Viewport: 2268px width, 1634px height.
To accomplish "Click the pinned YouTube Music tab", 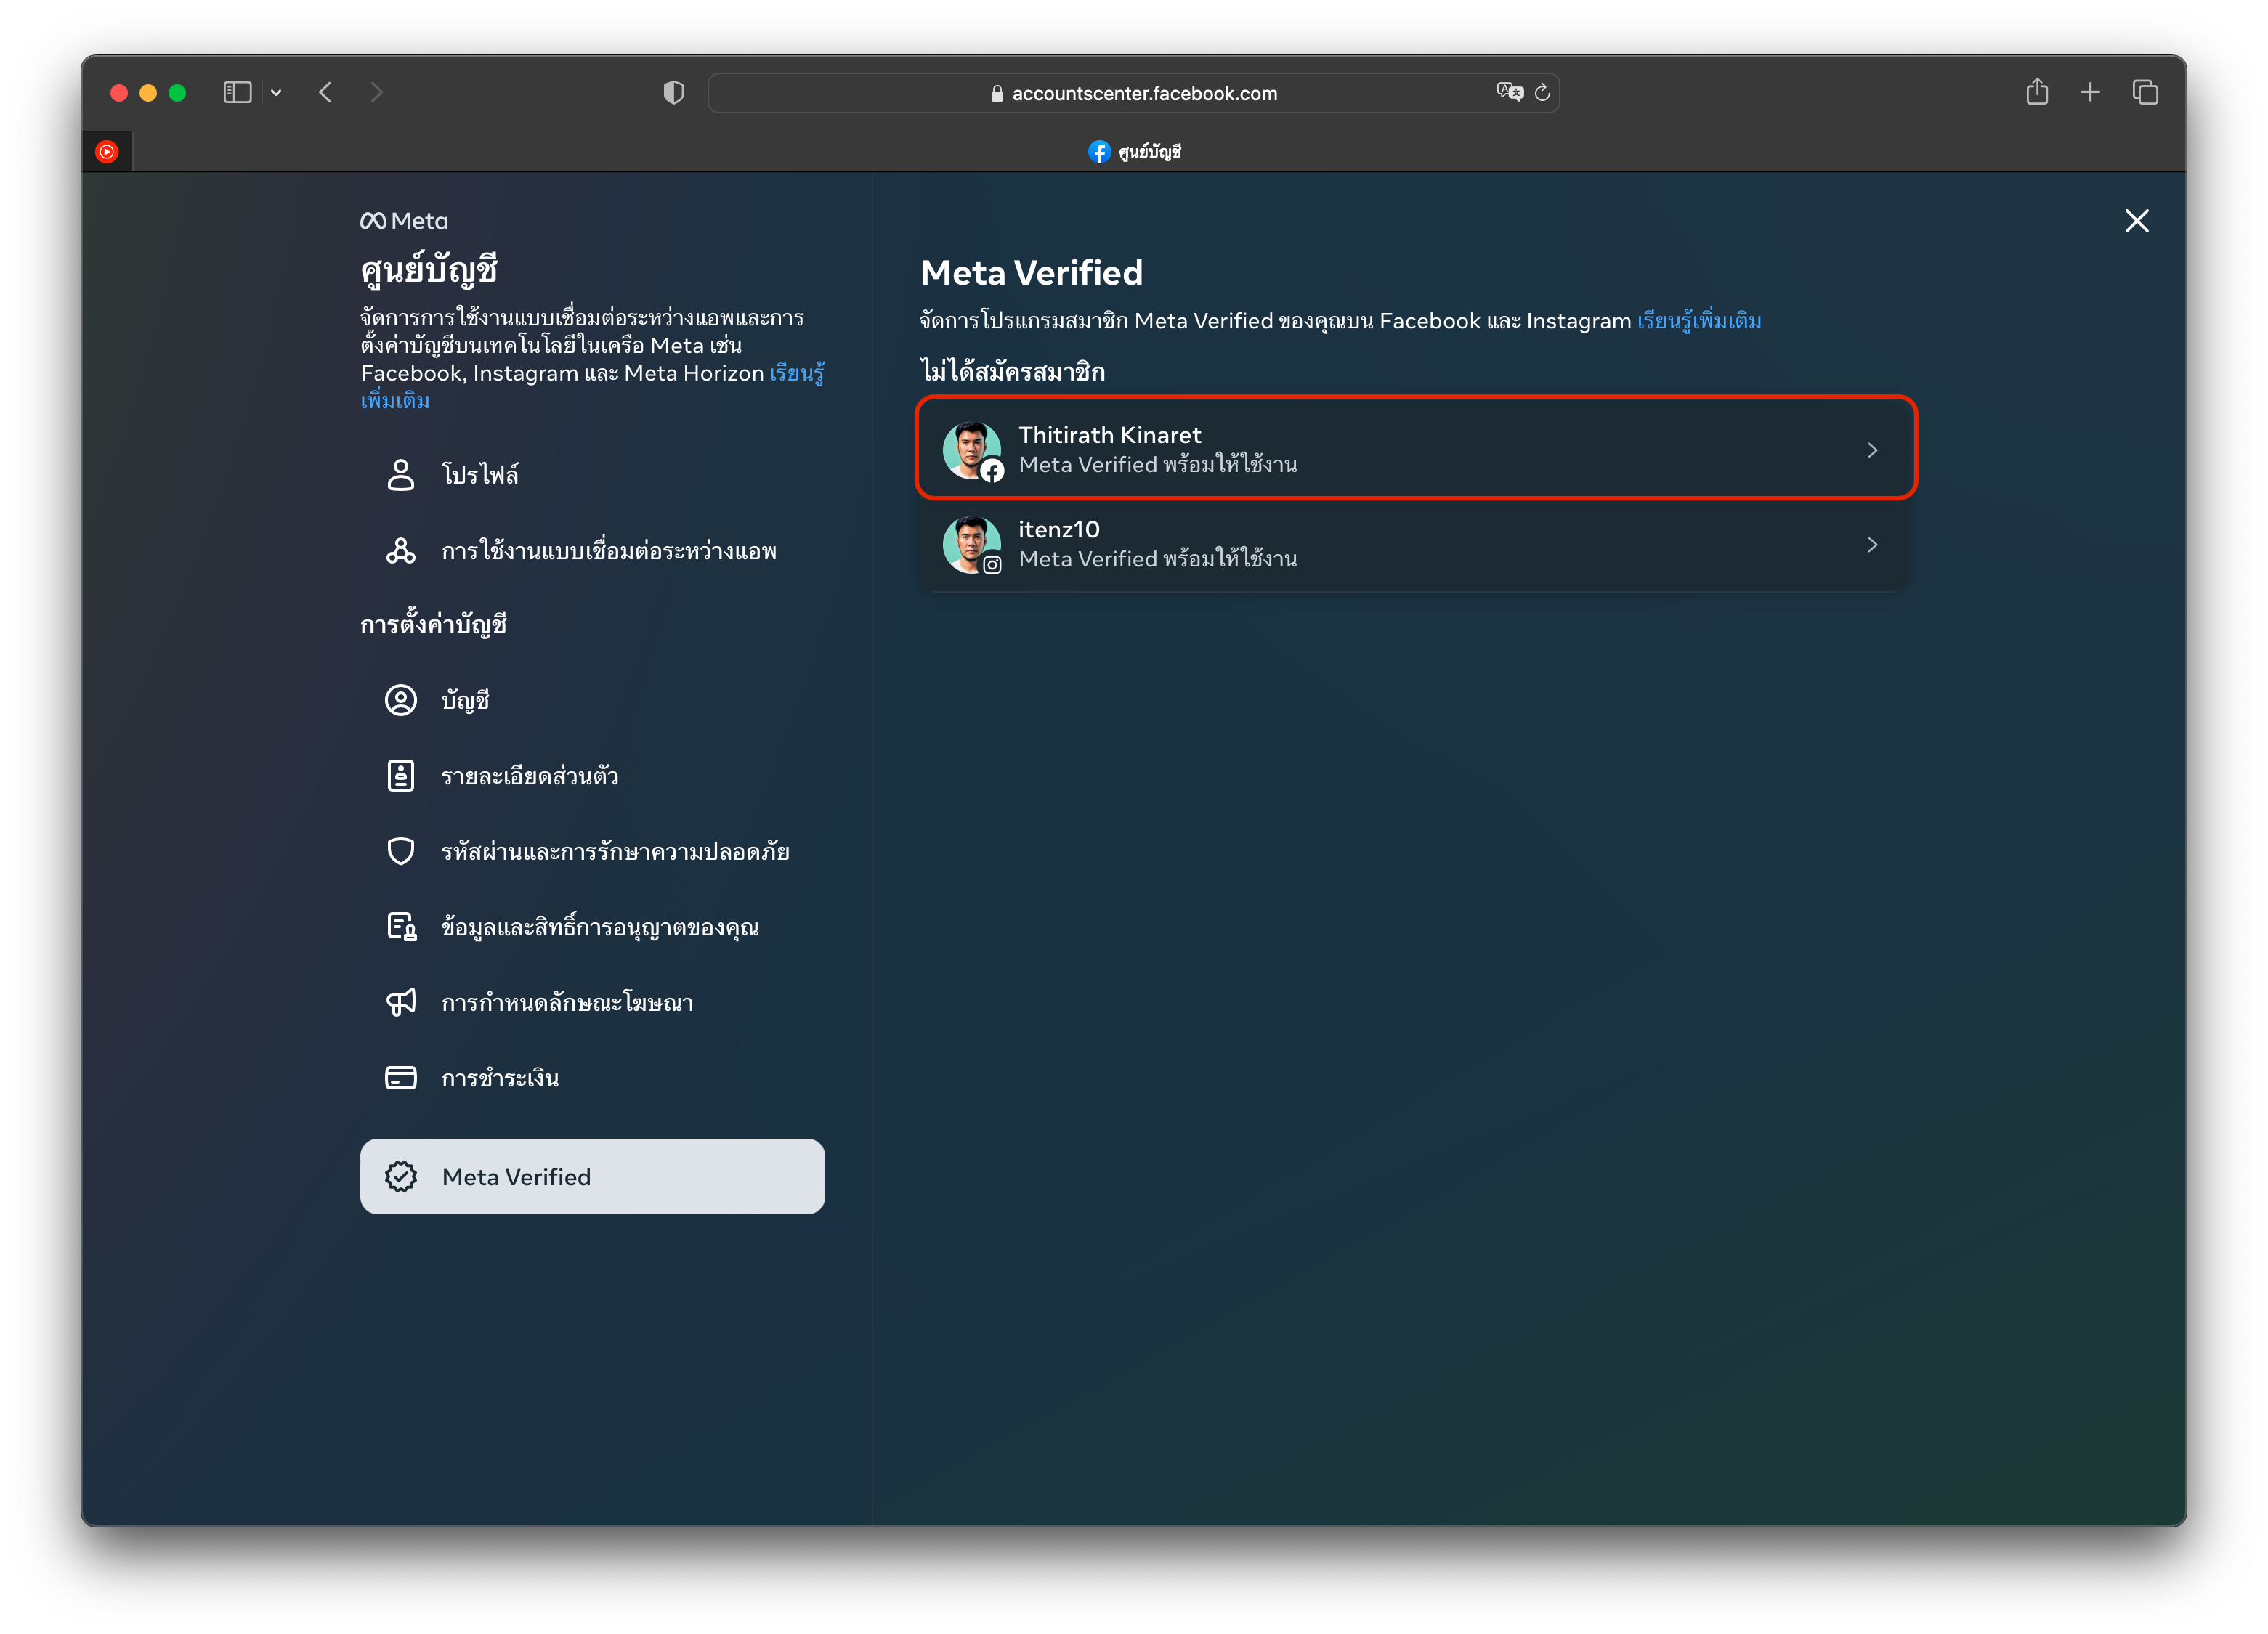I will click(107, 152).
